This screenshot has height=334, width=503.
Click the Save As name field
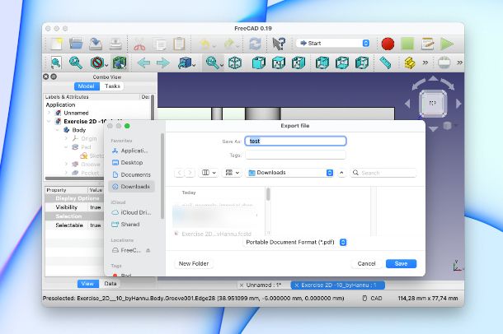(x=295, y=141)
